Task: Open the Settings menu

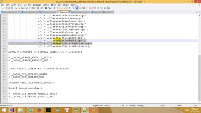Action: (x=46, y=5)
